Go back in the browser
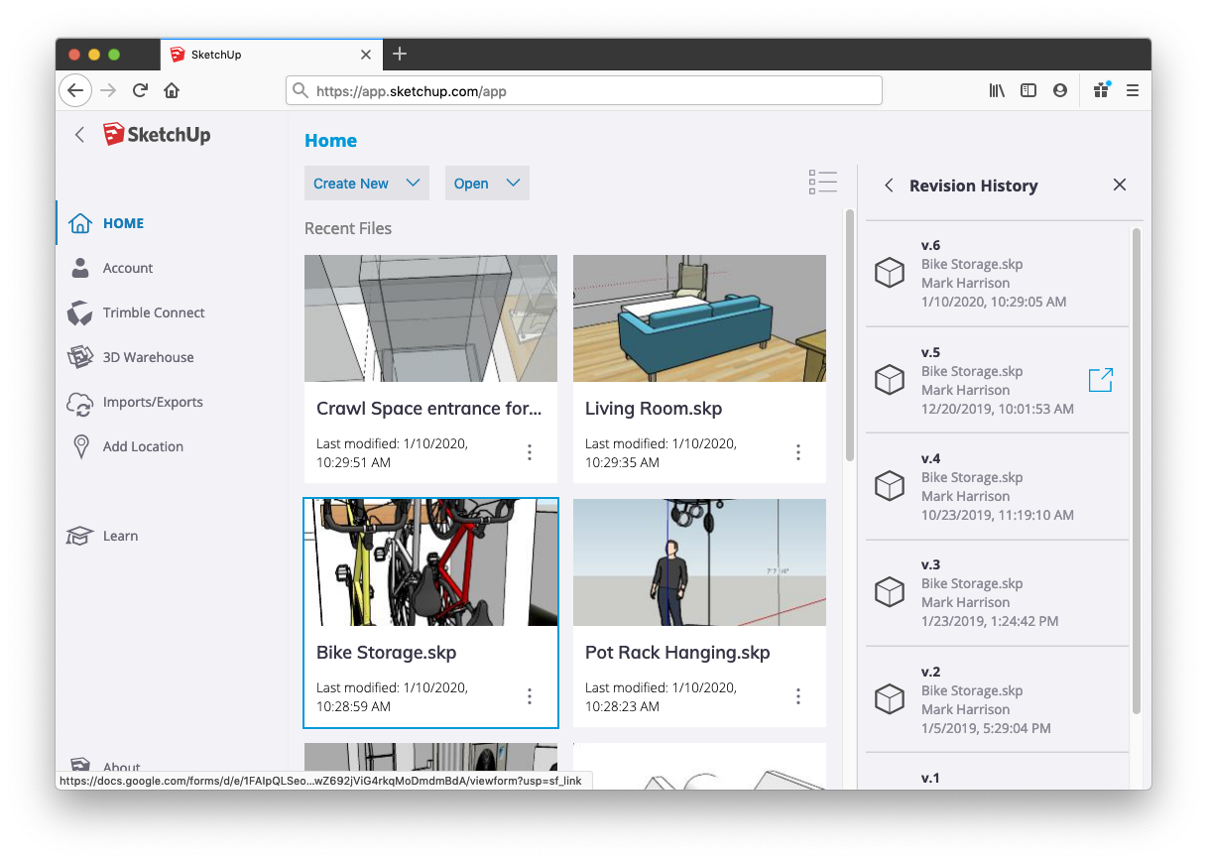Screen dimensions: 1207x863 point(75,90)
